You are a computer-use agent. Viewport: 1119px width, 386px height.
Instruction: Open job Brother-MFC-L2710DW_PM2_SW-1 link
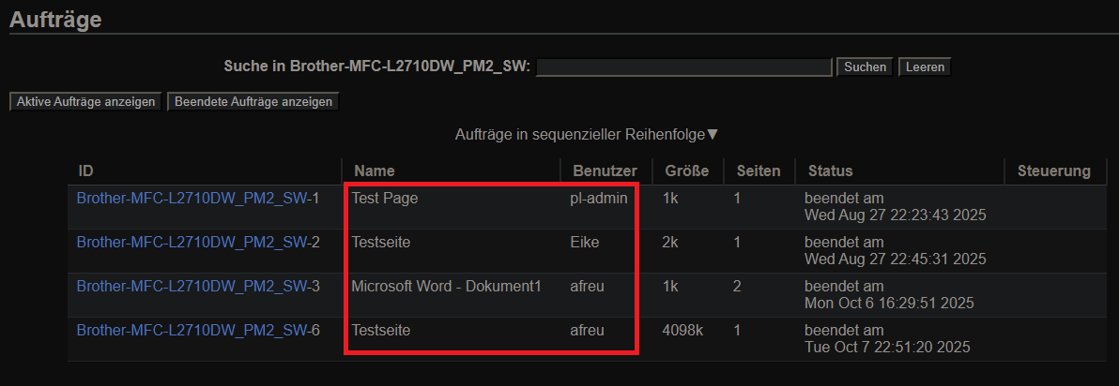(x=198, y=199)
